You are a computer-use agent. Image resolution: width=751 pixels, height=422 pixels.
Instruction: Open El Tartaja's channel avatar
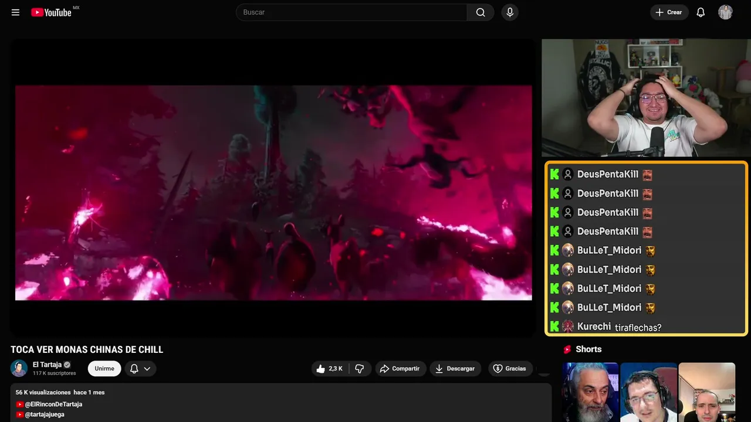coord(19,368)
